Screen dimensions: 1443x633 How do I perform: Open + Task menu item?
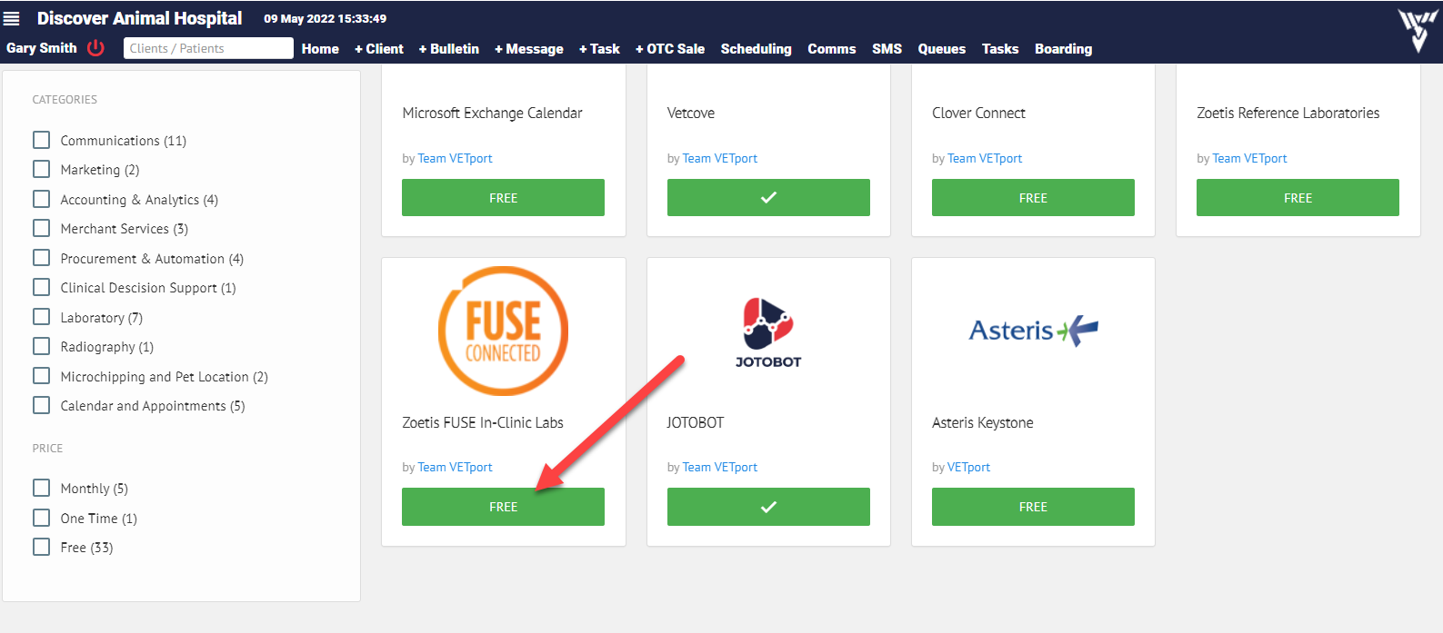(x=599, y=49)
